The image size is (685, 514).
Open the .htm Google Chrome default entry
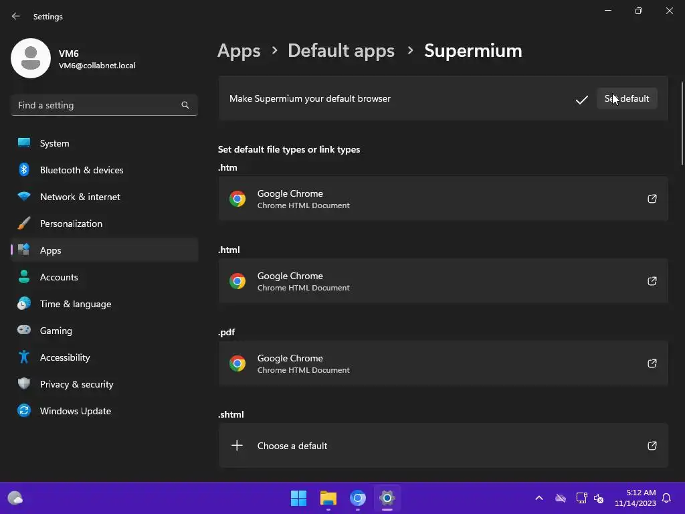point(443,199)
